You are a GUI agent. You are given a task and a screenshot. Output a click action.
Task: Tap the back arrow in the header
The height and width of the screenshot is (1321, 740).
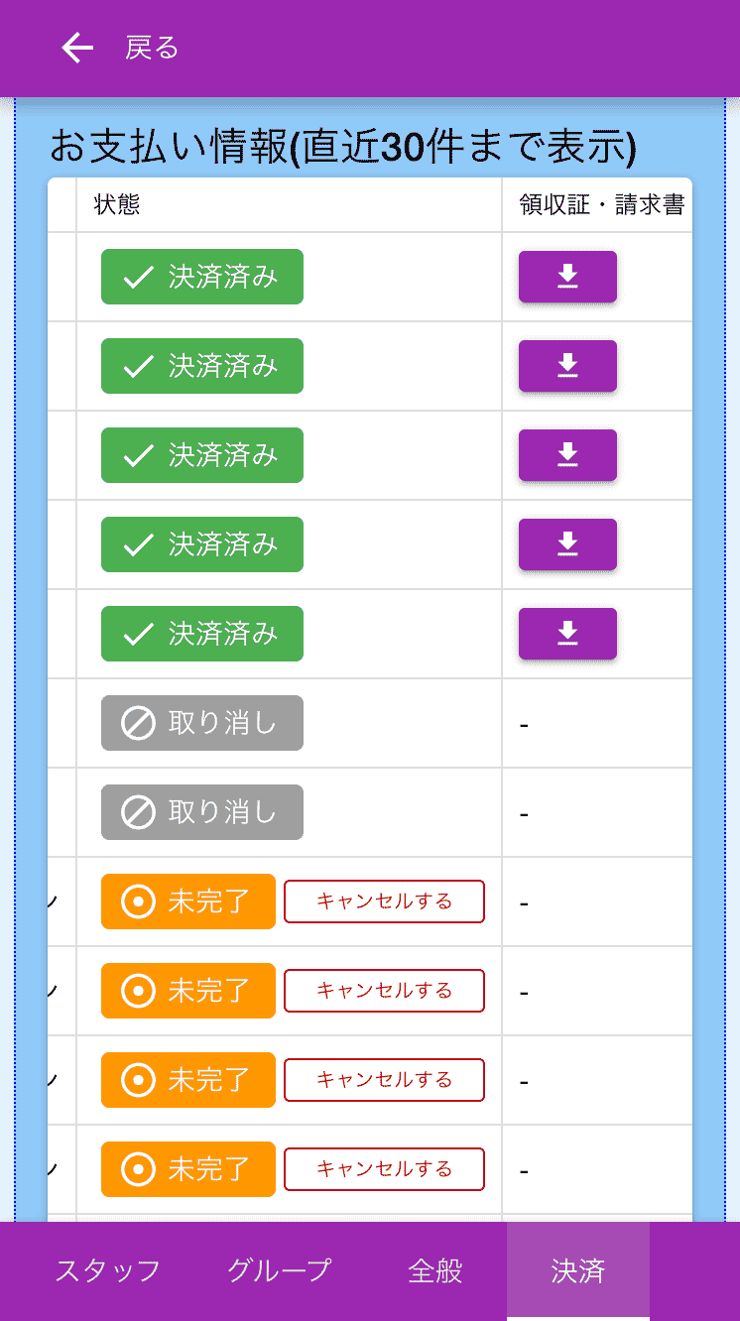click(76, 47)
